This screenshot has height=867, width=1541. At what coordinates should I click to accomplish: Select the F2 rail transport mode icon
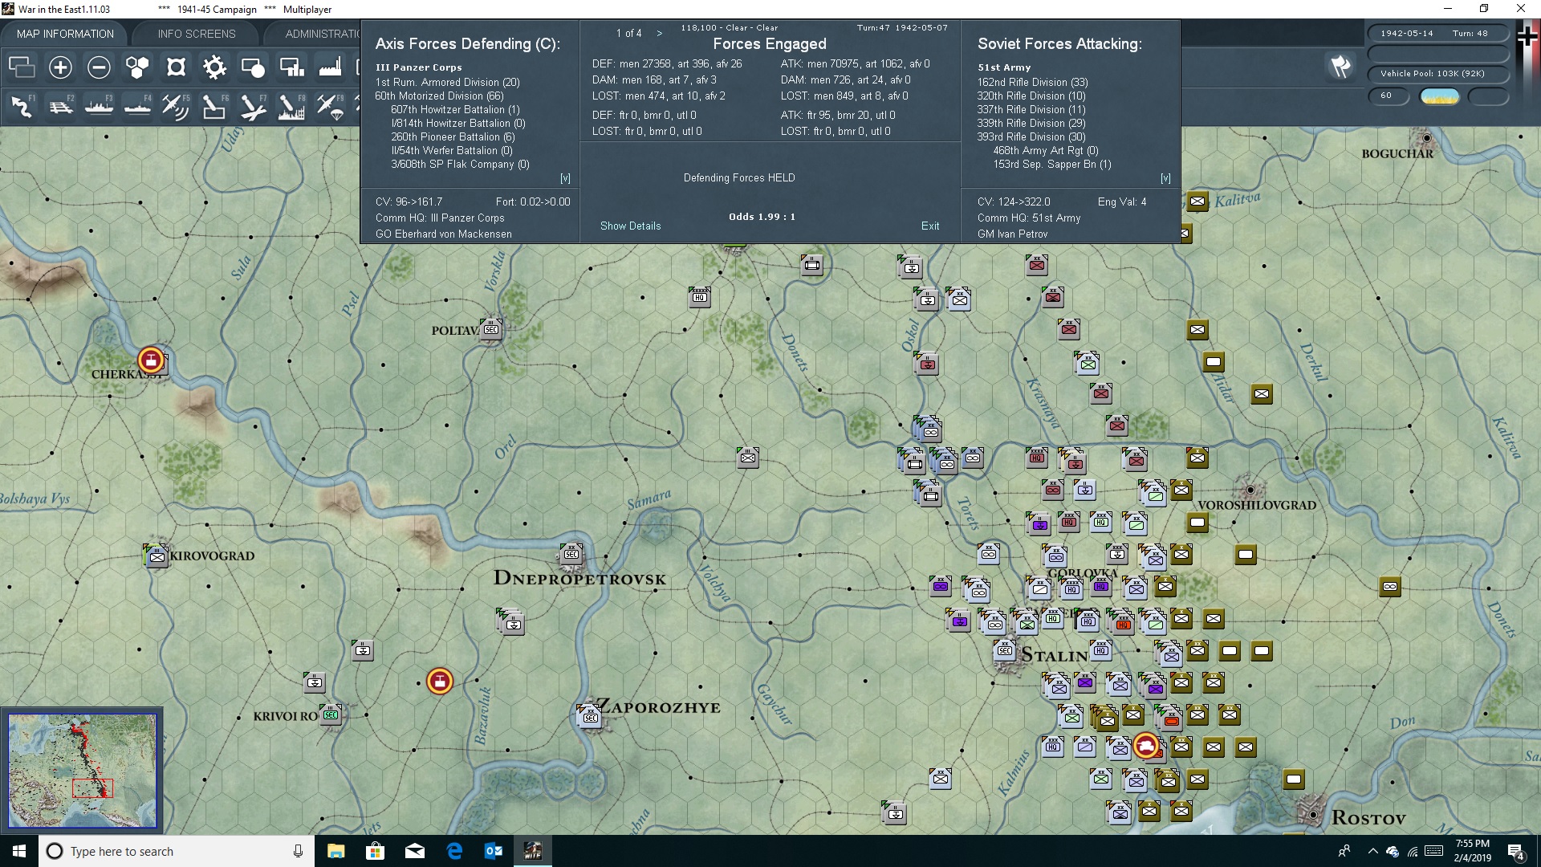[60, 106]
